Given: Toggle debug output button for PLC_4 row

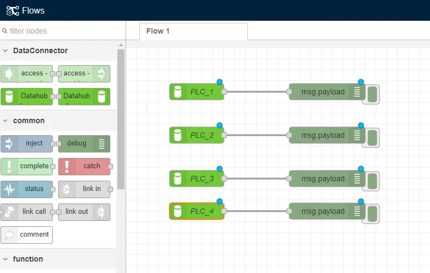Looking at the screenshot, I should (372, 214).
